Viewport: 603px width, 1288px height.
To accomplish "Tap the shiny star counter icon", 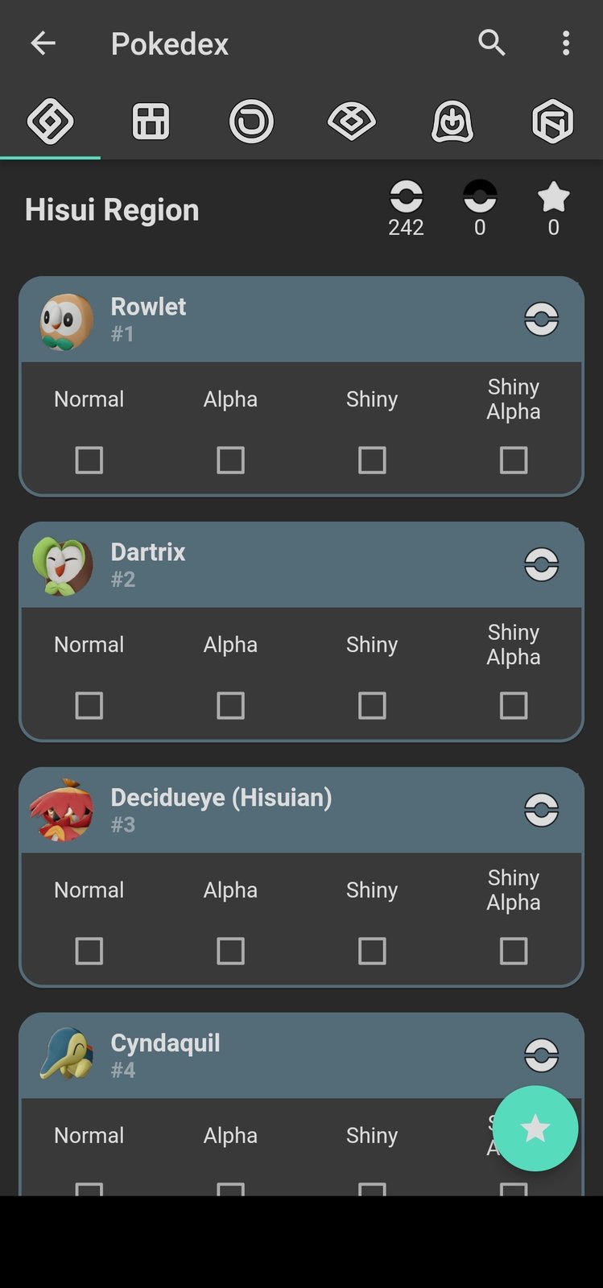I will tap(553, 197).
